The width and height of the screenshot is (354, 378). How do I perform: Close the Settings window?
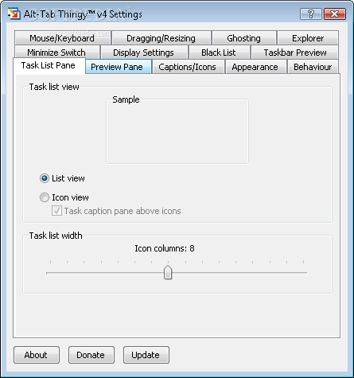point(335,14)
